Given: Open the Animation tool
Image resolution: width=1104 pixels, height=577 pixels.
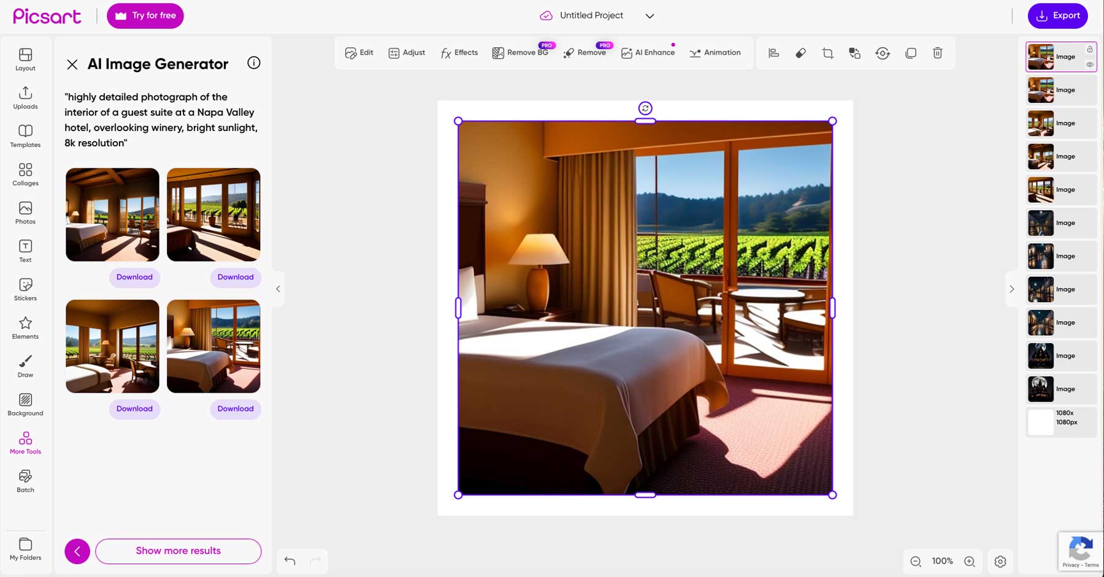Looking at the screenshot, I should tap(715, 53).
